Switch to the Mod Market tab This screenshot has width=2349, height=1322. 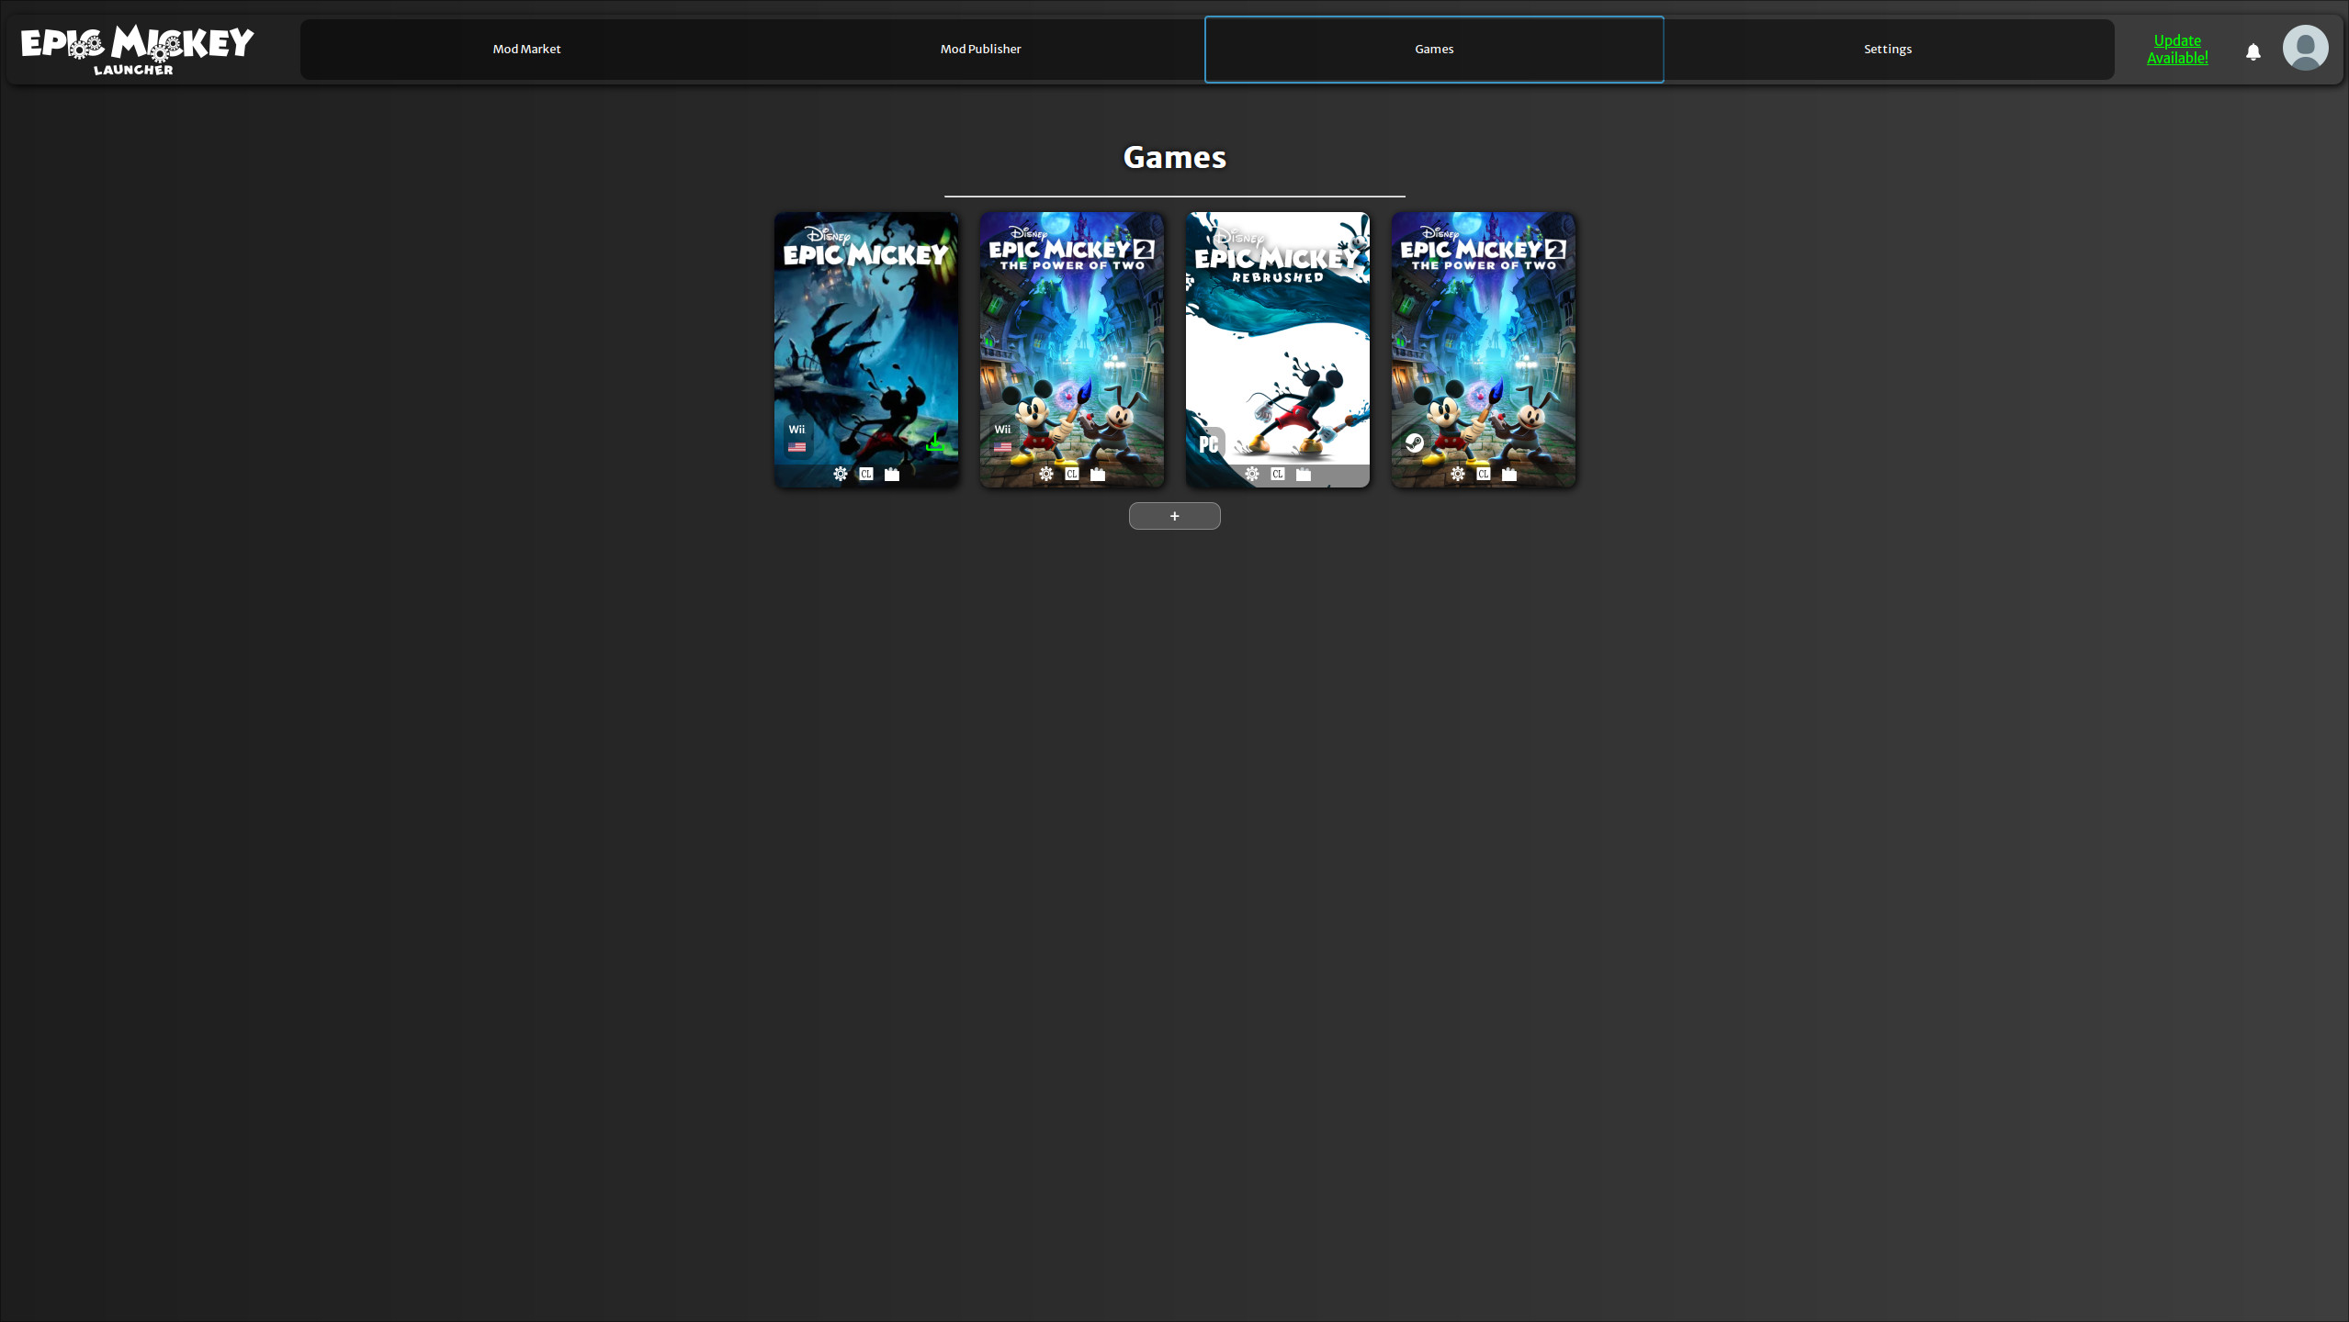point(526,49)
